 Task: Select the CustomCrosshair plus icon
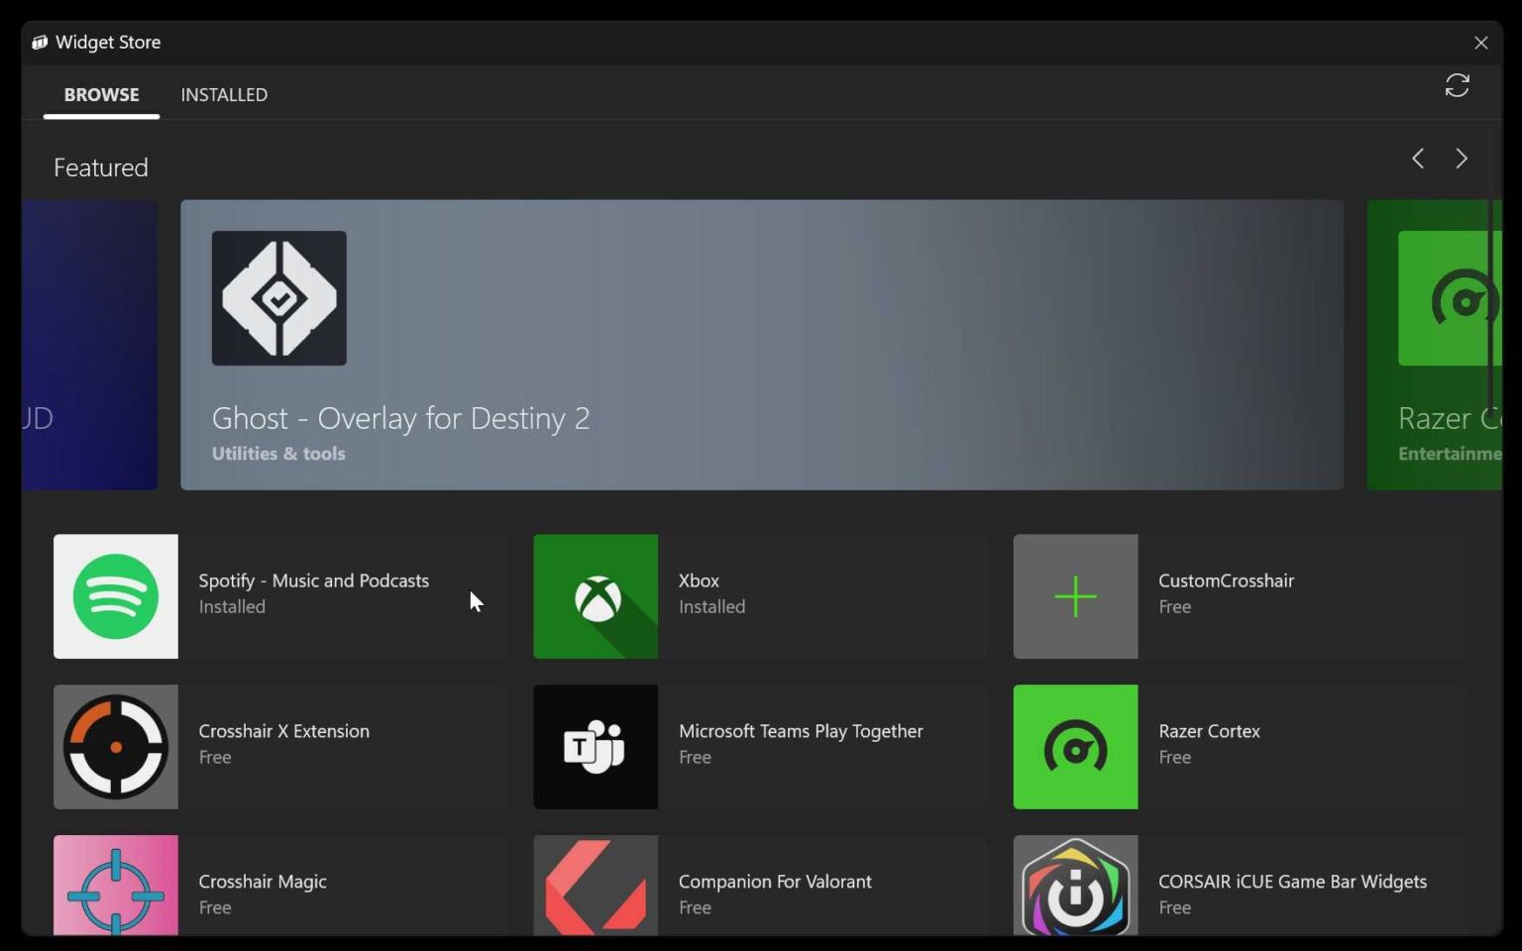(x=1075, y=596)
